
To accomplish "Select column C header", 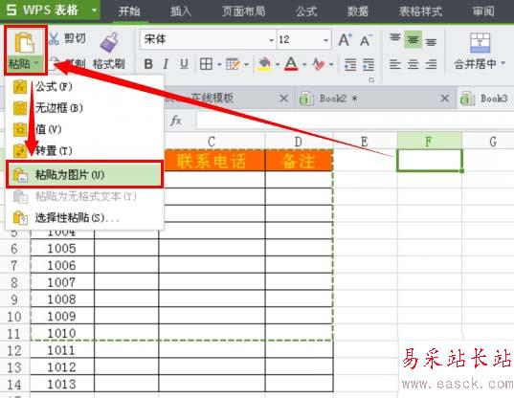I will point(212,142).
